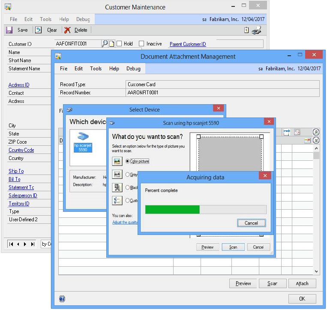Open Customer ID lookup magnifier
Viewport: 327px width, 310px height.
point(105,44)
